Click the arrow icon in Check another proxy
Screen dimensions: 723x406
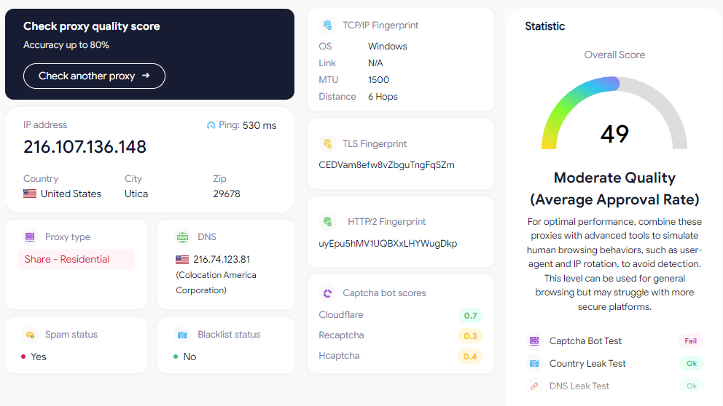click(x=146, y=76)
